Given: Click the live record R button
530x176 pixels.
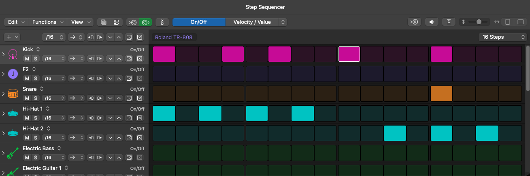Looking at the screenshot, I should pyautogui.click(x=414, y=22).
